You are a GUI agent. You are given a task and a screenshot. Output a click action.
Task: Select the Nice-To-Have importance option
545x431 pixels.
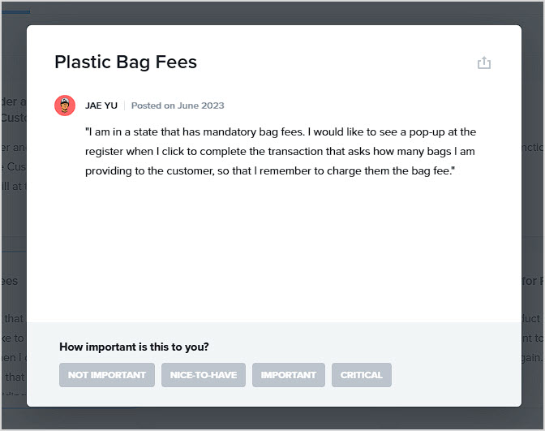click(204, 375)
